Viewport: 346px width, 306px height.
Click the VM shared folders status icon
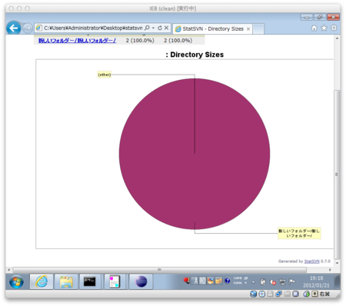287,294
